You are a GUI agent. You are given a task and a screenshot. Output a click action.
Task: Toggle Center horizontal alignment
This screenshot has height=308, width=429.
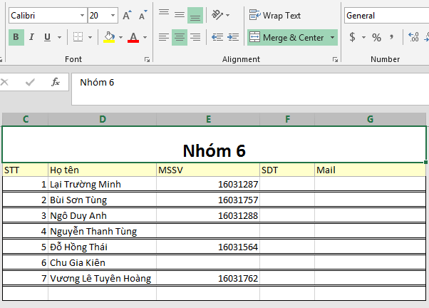(x=180, y=37)
